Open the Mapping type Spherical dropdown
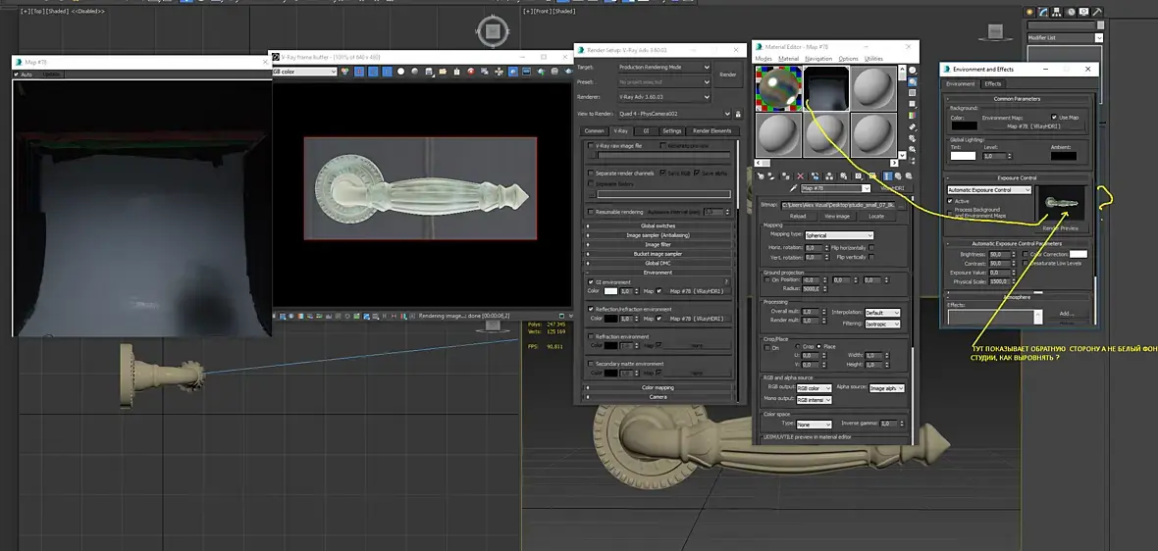The image size is (1158, 551). click(x=838, y=235)
